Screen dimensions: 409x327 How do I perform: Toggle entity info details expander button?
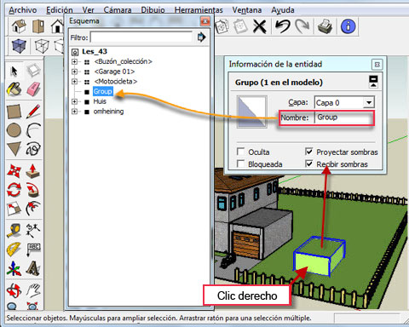pyautogui.click(x=373, y=82)
